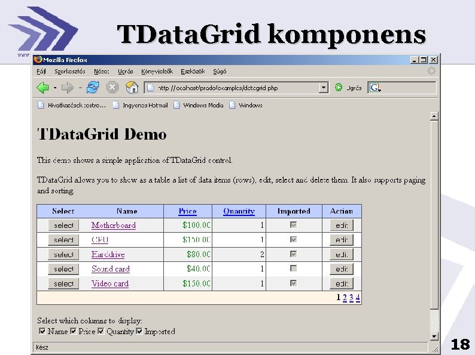This screenshot has width=475, height=355.
Task: Reload the page with the Refresh icon
Action: click(93, 87)
